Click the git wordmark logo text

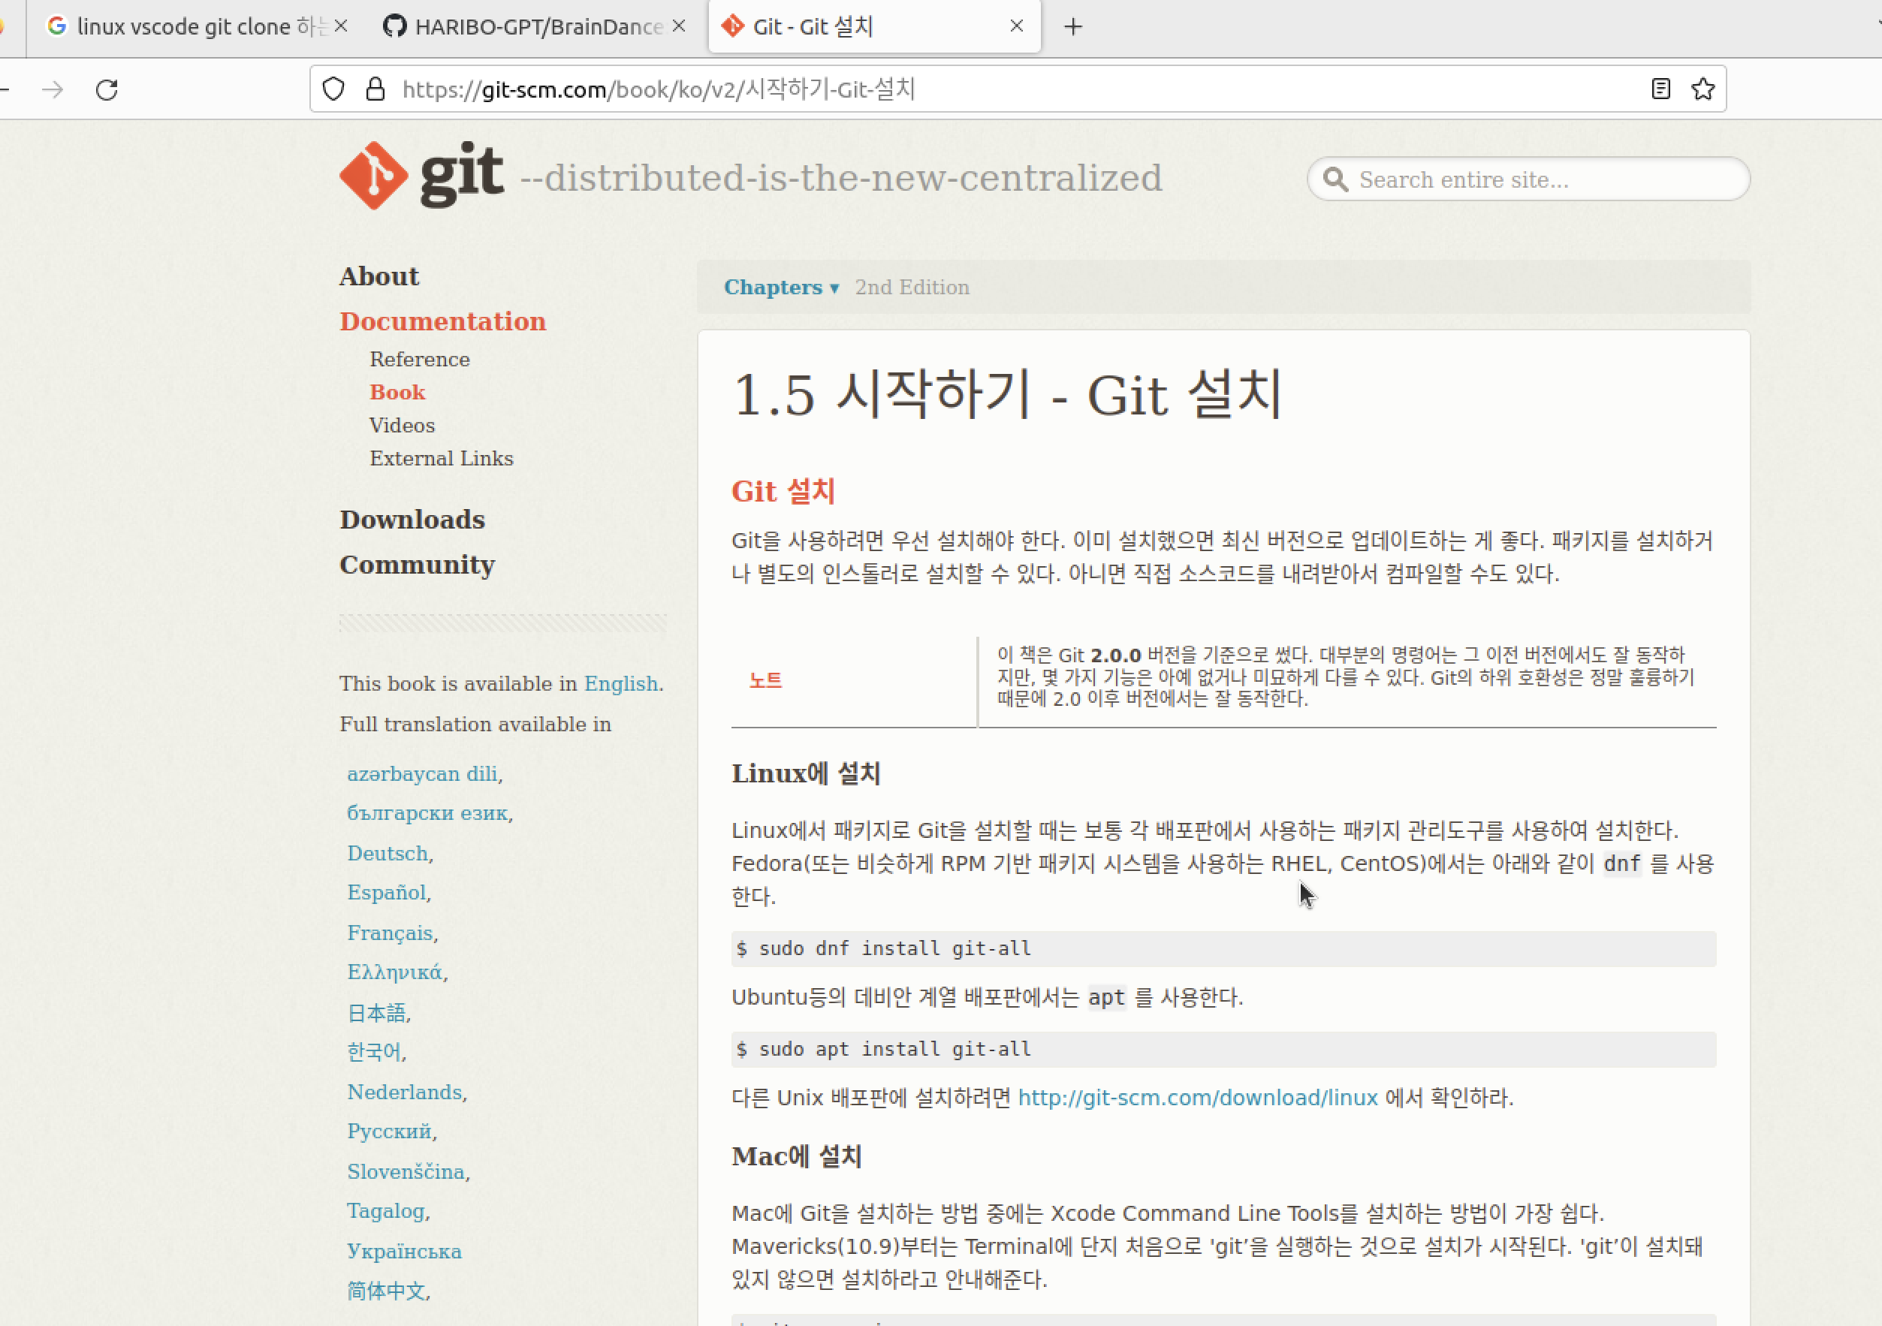(461, 176)
